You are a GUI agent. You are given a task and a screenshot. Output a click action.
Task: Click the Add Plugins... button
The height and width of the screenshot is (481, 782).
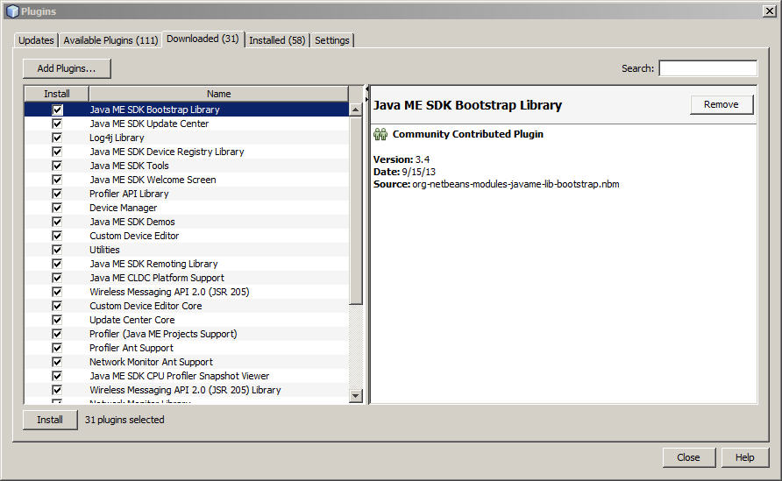coord(67,68)
